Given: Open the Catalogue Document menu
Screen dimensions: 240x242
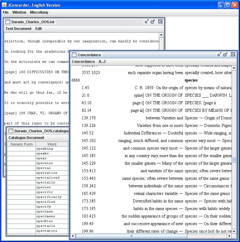Looking at the screenshot, I should [x=26, y=138].
